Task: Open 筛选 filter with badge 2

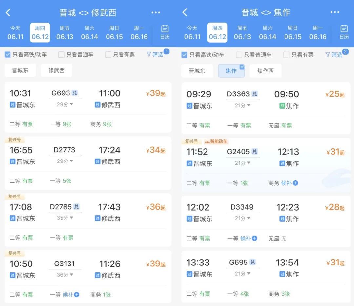Action: [x=337, y=54]
